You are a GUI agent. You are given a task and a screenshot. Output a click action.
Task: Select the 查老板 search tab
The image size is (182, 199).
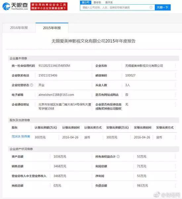(x=97, y=2)
